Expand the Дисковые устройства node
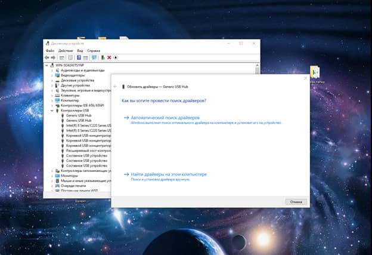The image size is (372, 255). tap(52, 81)
